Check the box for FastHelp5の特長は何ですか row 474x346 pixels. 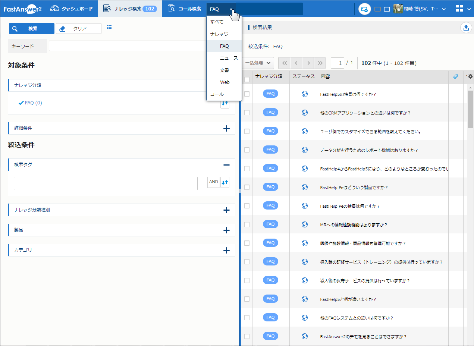tap(247, 94)
